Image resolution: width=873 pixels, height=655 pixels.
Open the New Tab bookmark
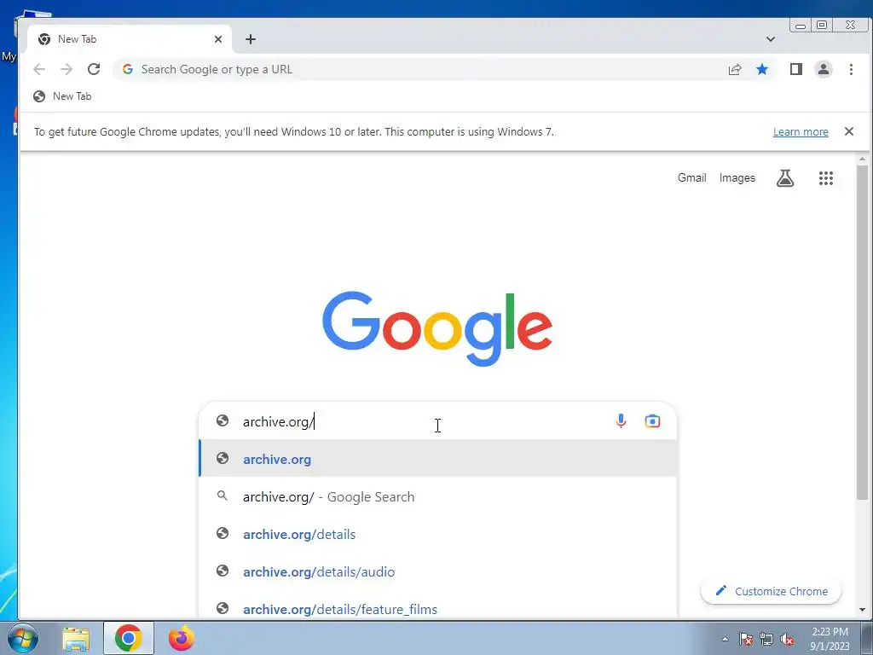click(x=61, y=96)
